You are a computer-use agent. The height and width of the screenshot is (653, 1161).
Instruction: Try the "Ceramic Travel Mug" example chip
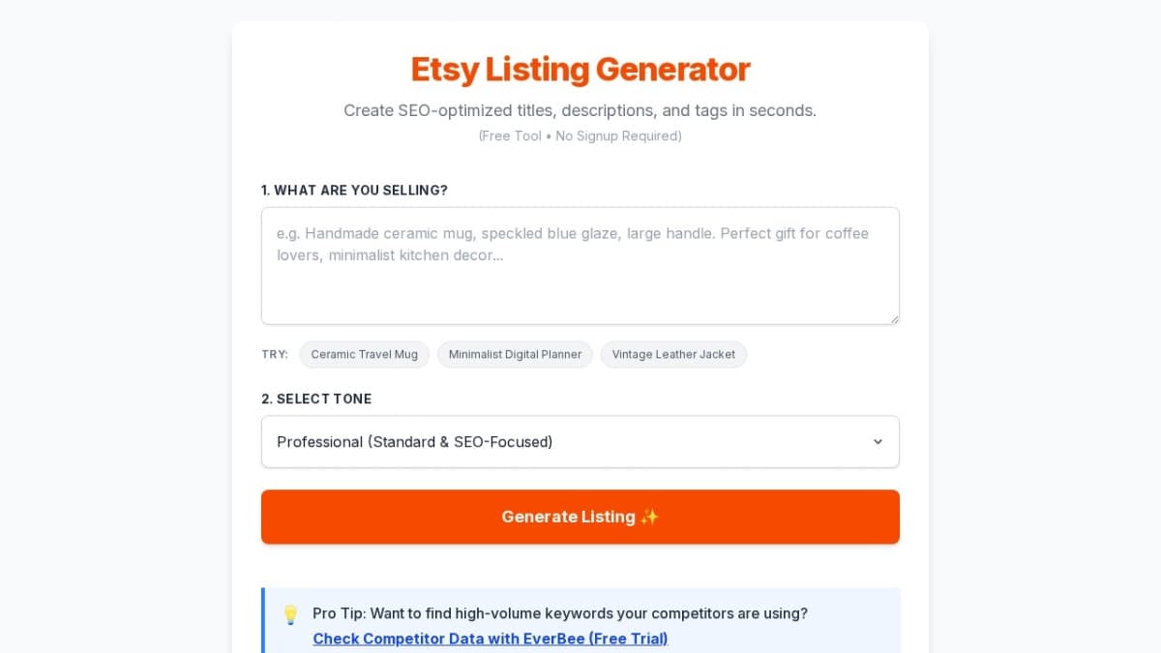[x=365, y=354]
